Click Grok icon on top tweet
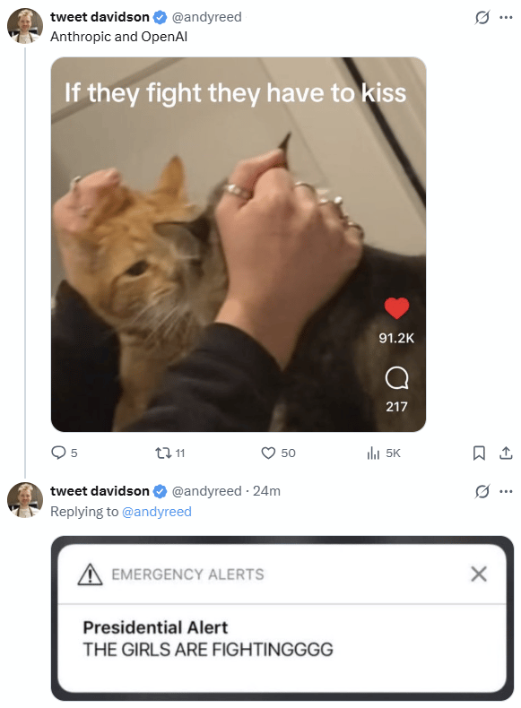Screen dimensions: 521x708 pyautogui.click(x=482, y=18)
